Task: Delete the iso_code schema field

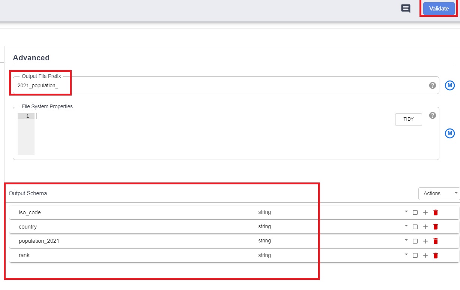Action: [435, 212]
